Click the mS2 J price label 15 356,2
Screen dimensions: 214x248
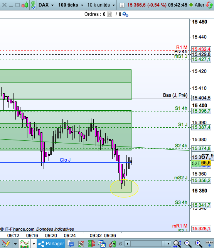pos(201,180)
